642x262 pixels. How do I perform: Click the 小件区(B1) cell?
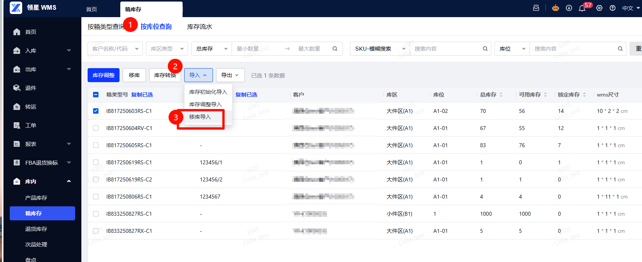tap(399, 214)
